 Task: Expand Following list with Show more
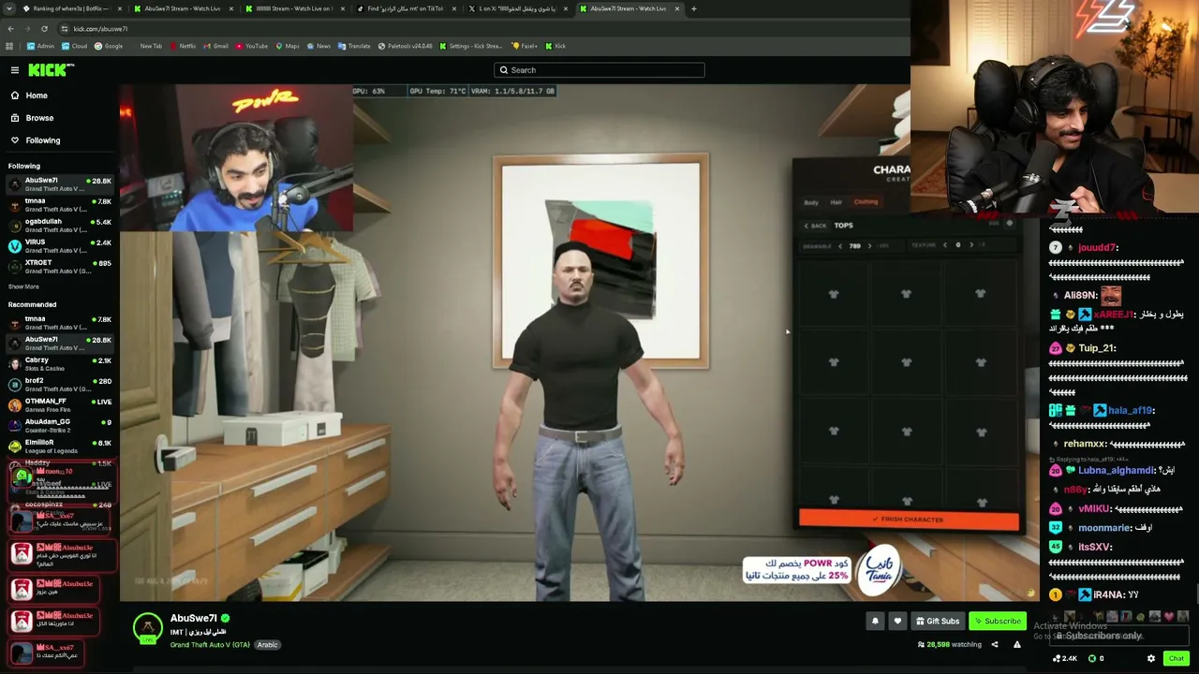23,286
